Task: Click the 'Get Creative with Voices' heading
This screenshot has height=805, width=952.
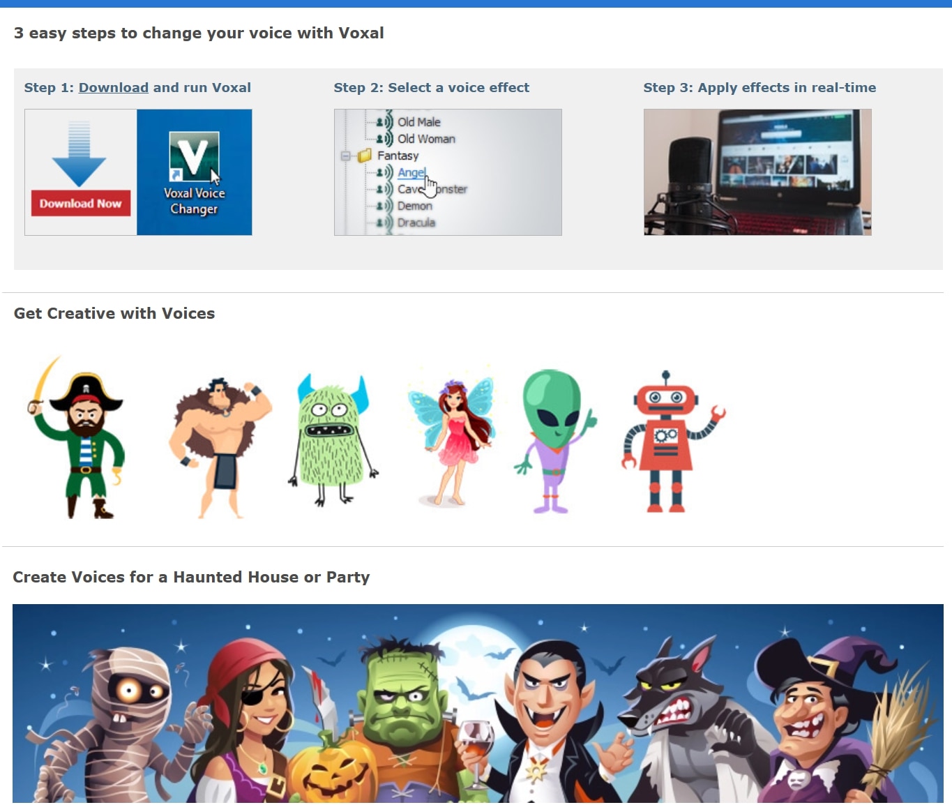Action: 114,314
